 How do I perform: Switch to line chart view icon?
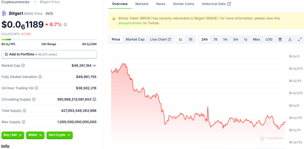(x=181, y=40)
